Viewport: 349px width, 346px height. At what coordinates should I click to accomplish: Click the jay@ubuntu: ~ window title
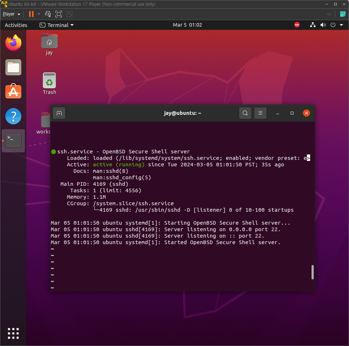pyautogui.click(x=183, y=113)
